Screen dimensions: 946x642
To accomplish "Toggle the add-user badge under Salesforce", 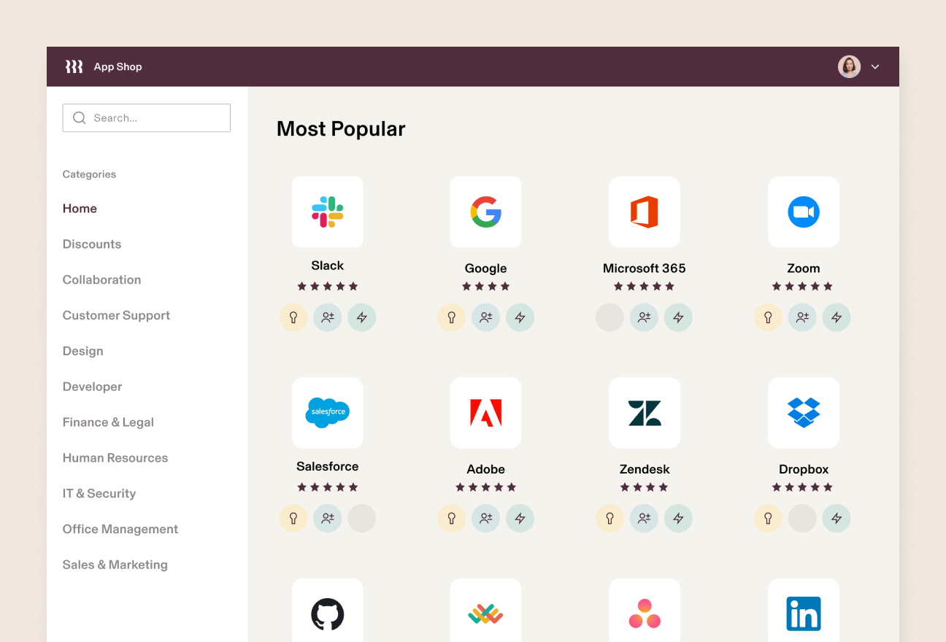I will 327,518.
